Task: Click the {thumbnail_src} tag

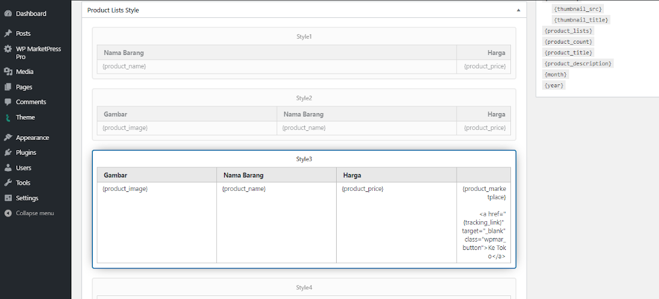Action: (578, 9)
